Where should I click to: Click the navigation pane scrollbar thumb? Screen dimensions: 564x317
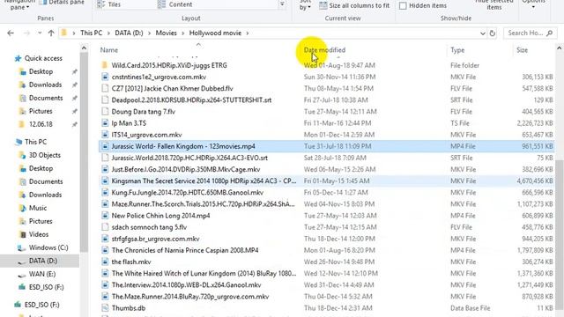point(84,152)
